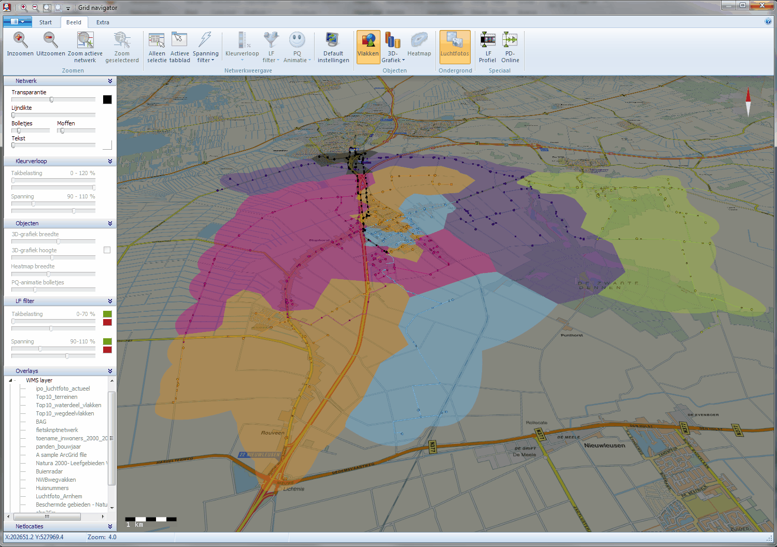Click the Transparantie slider handle
777x547 pixels.
coord(51,99)
